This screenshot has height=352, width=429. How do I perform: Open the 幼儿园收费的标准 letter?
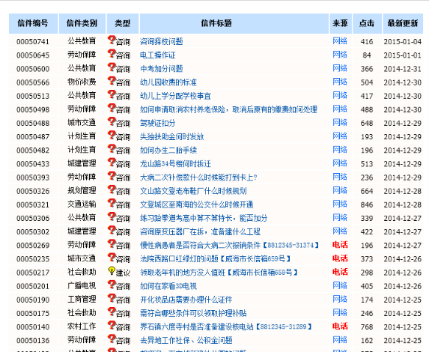[168, 82]
